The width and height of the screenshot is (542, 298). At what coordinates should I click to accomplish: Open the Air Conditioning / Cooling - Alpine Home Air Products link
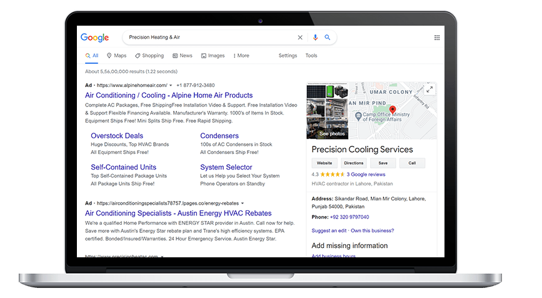tap(169, 95)
